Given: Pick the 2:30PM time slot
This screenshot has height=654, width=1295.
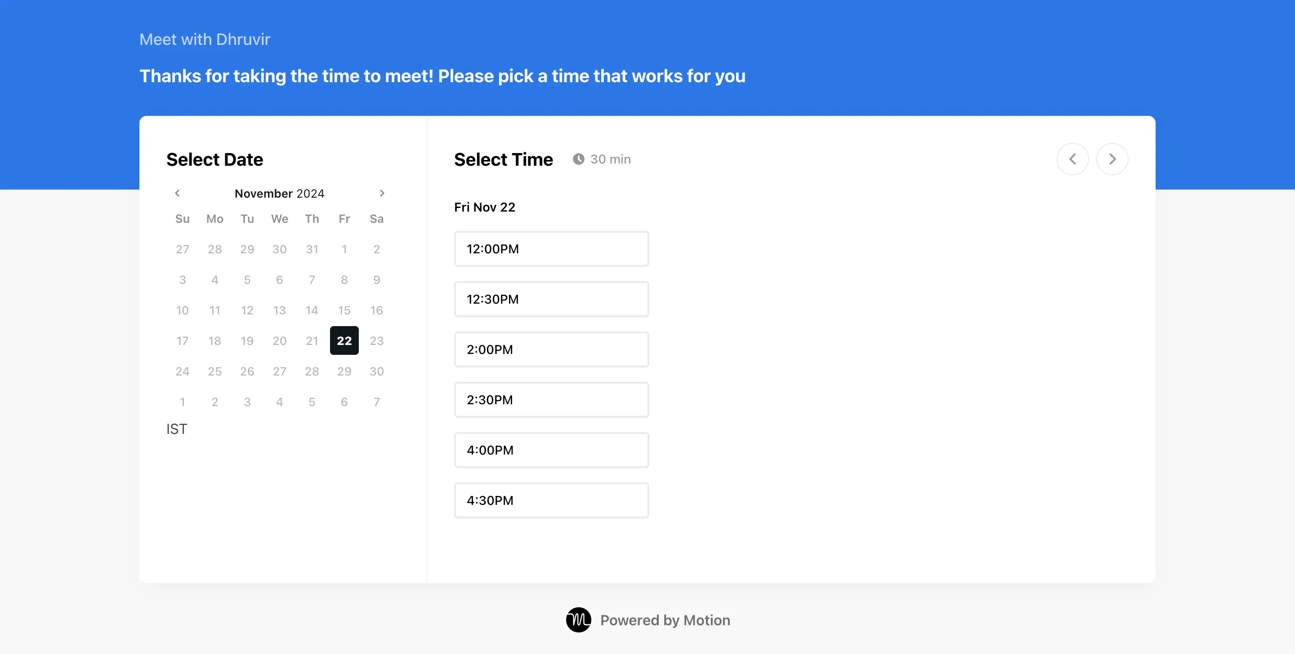Looking at the screenshot, I should click(551, 400).
